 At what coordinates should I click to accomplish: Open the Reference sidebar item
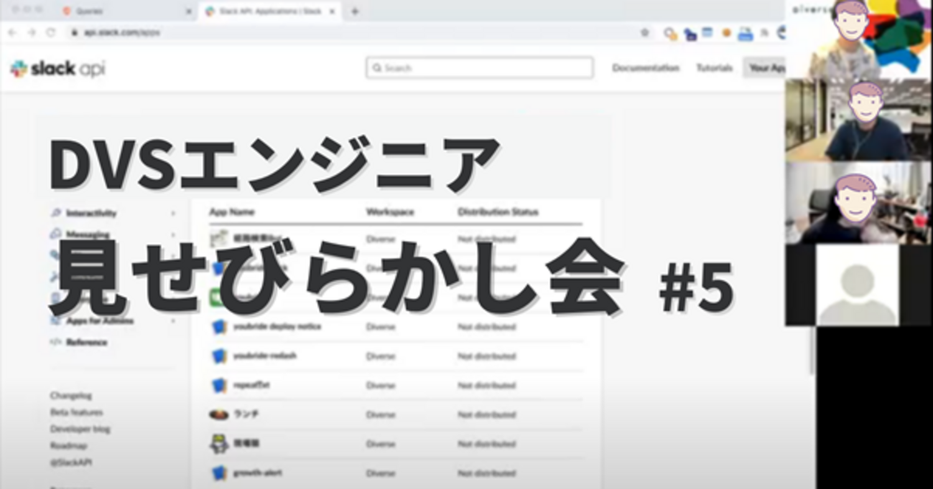point(86,342)
